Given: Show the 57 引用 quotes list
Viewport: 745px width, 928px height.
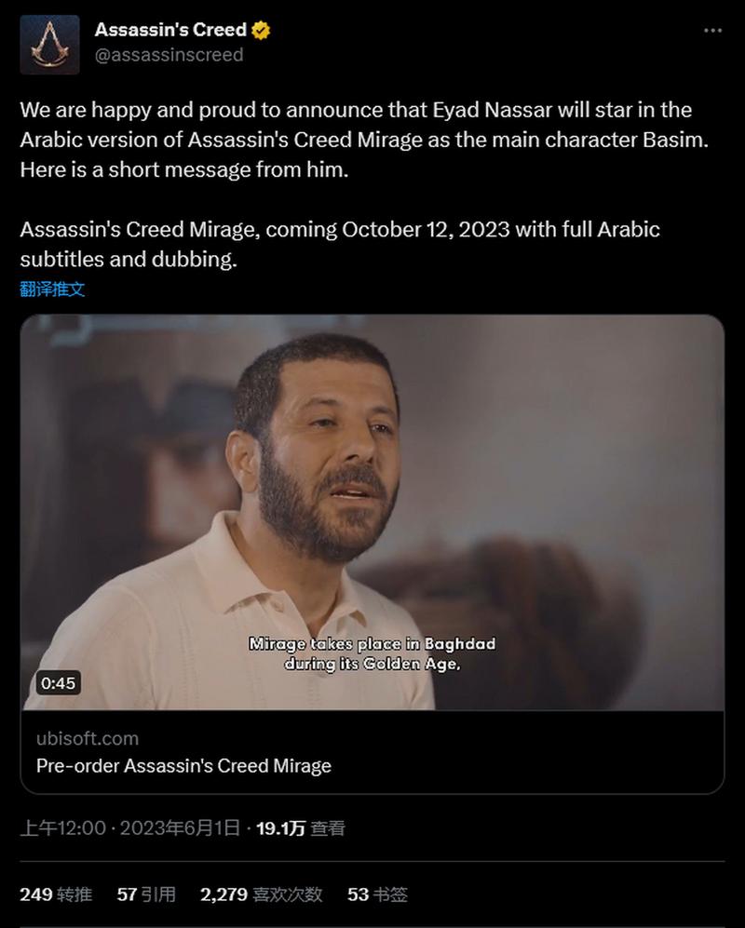Looking at the screenshot, I should 146,894.
